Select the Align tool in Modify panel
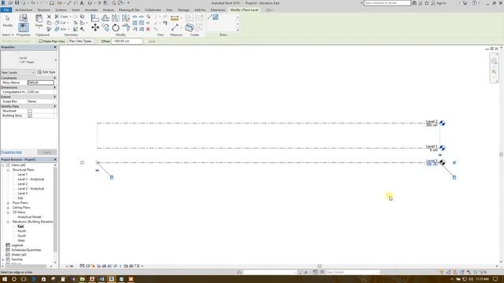 (94, 18)
